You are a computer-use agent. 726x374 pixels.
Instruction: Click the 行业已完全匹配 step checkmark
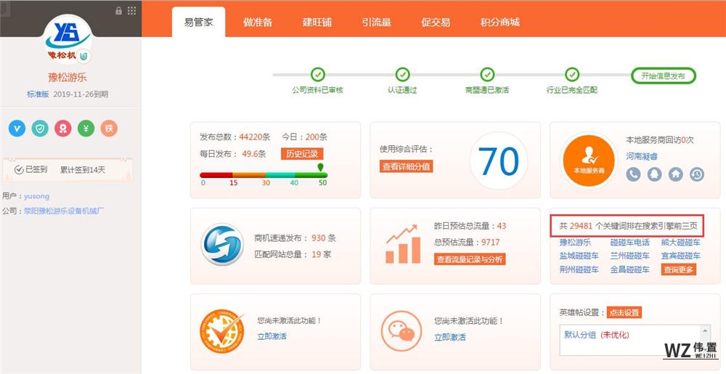(572, 74)
